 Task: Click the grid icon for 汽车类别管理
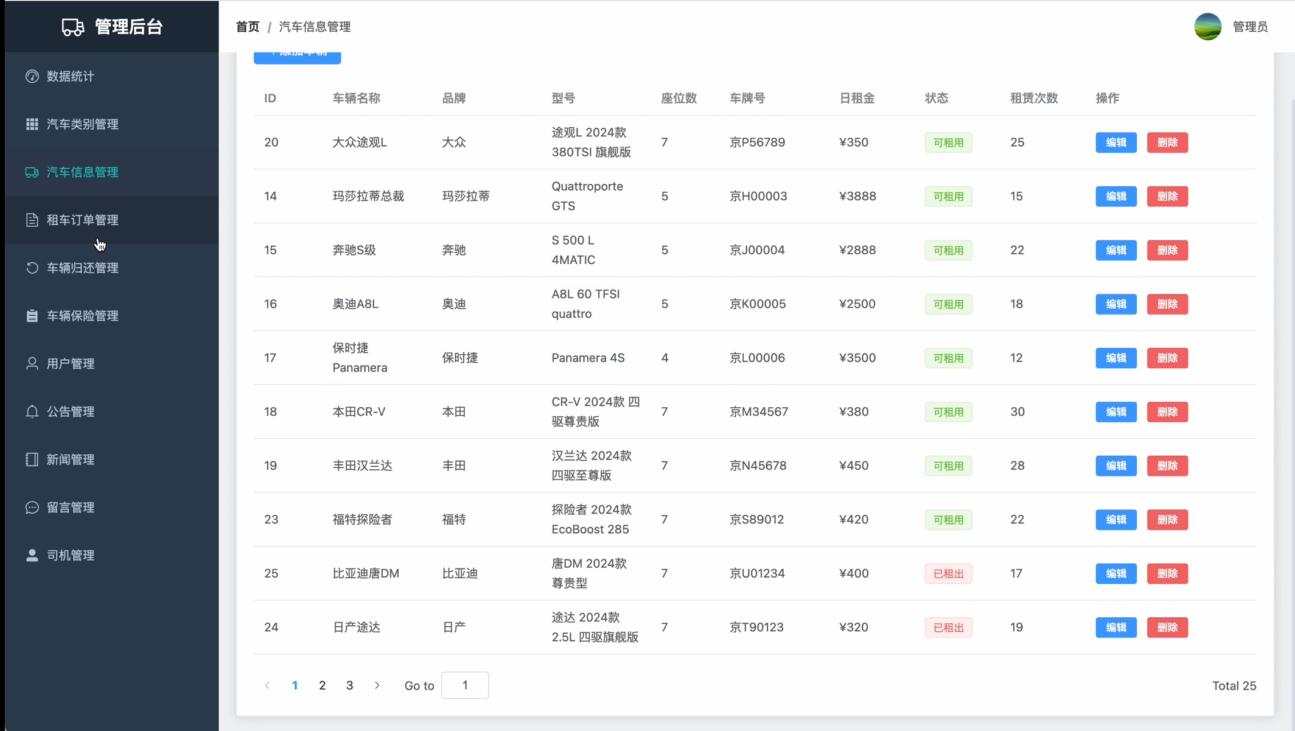(x=32, y=124)
